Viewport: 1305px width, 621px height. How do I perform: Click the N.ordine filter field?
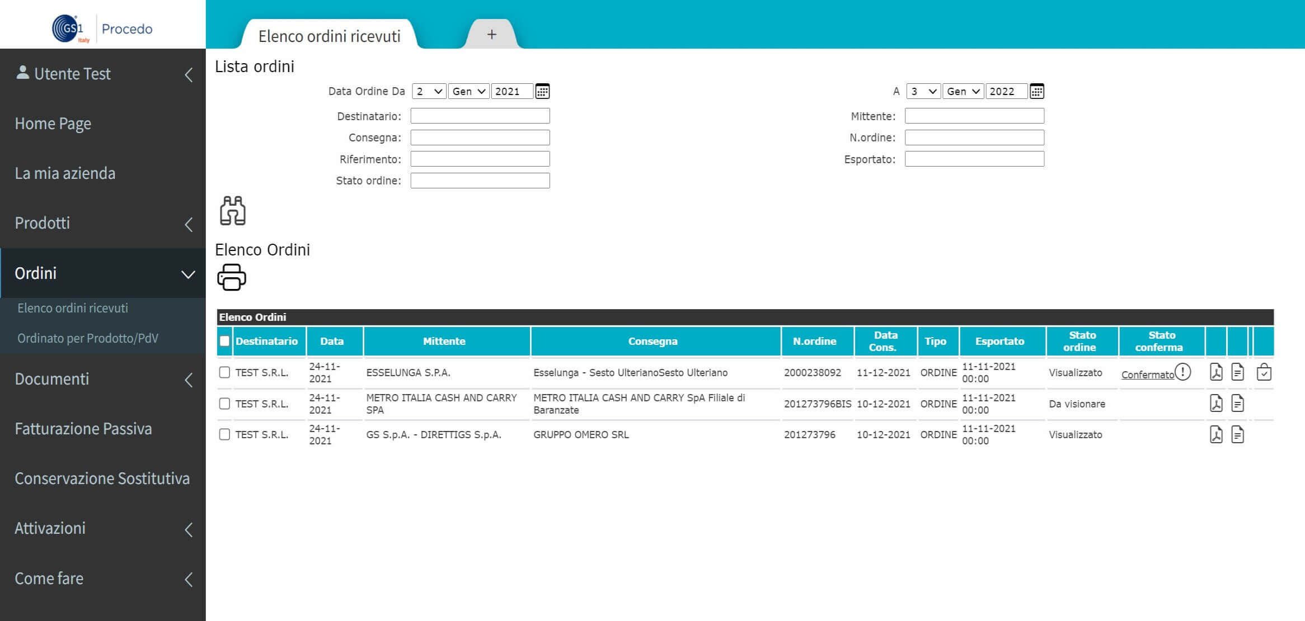click(974, 138)
